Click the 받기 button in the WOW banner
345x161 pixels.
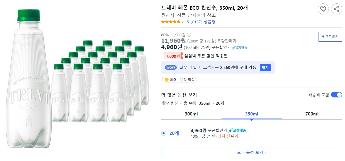pyautogui.click(x=265, y=67)
